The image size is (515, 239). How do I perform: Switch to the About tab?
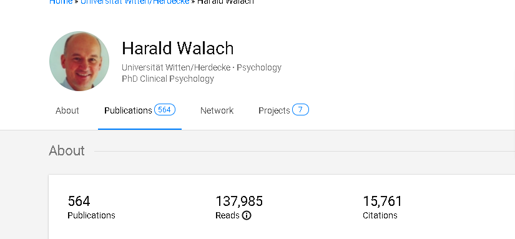coord(67,110)
